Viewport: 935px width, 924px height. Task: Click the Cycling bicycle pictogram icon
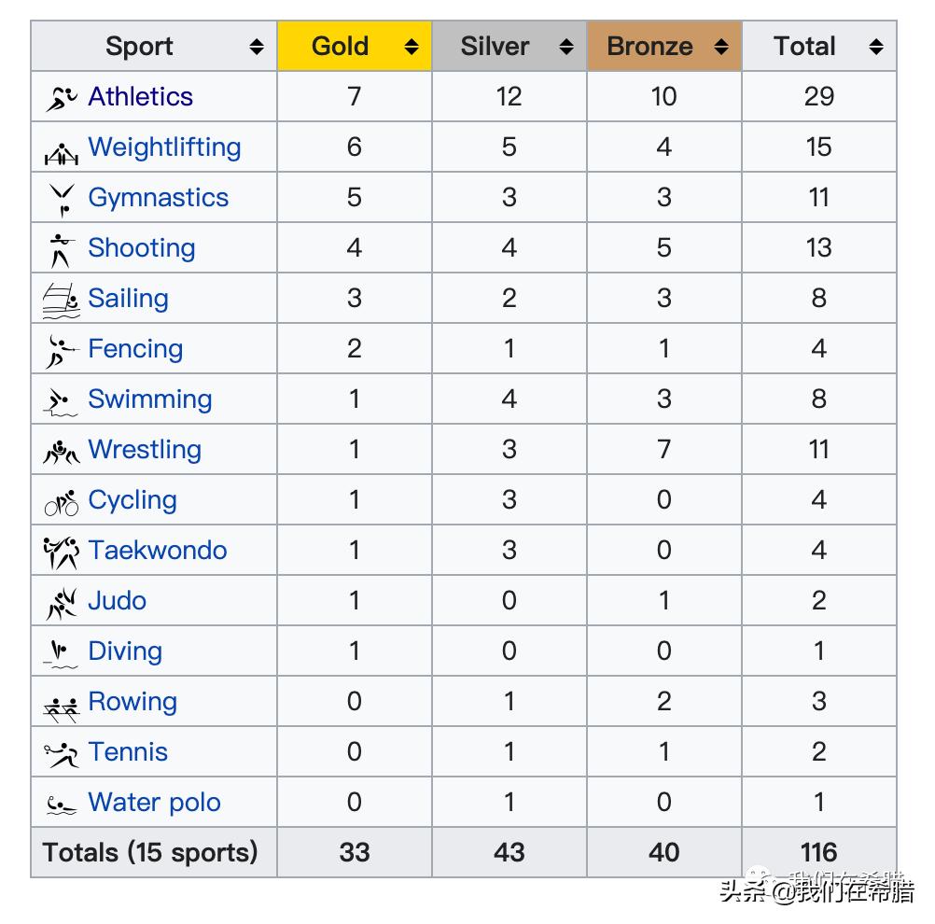coord(62,504)
